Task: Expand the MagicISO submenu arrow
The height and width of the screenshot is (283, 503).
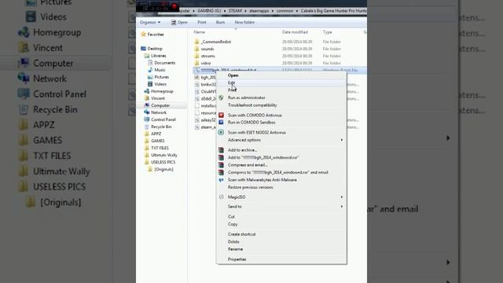Action: 342,197
